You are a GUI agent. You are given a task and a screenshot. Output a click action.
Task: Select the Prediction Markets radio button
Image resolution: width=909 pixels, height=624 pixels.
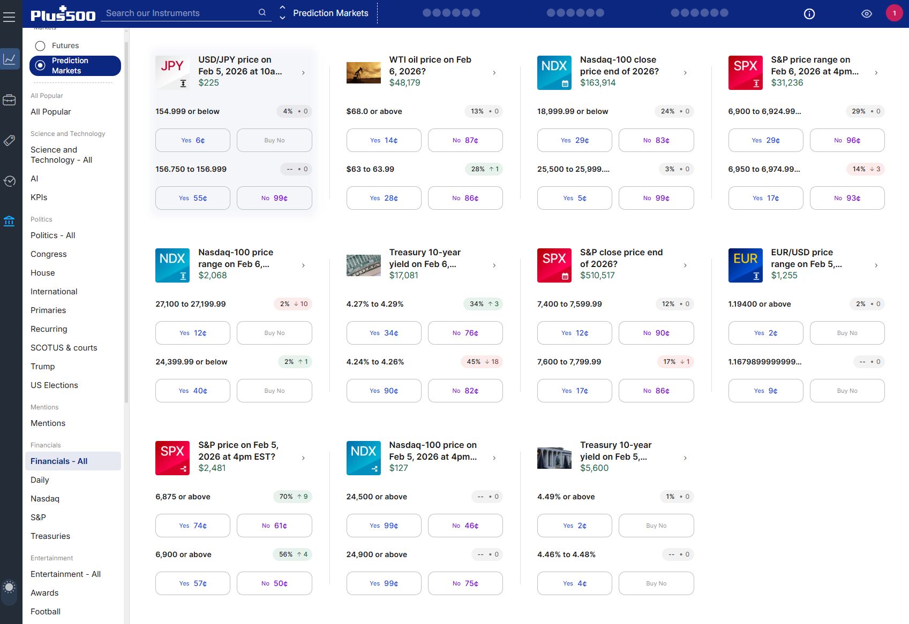pos(40,65)
